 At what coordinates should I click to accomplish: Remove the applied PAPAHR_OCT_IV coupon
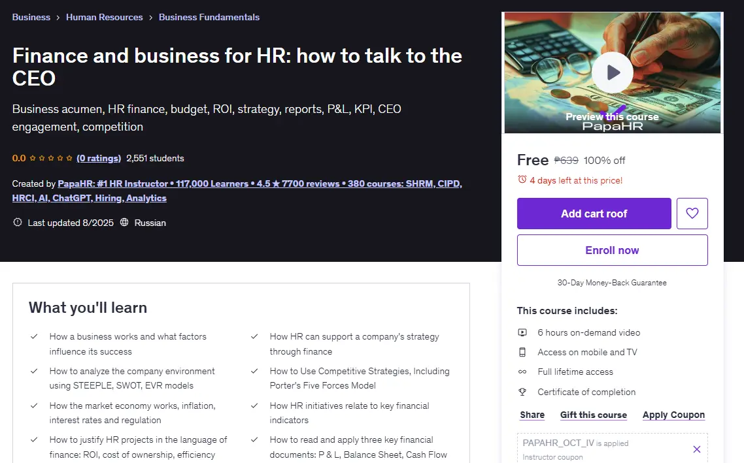(x=696, y=449)
